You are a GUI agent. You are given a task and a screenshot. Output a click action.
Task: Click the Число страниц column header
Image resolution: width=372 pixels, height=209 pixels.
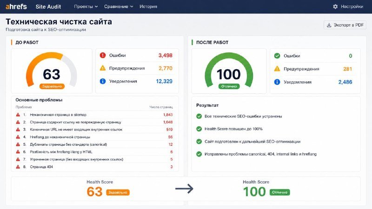(x=161, y=107)
